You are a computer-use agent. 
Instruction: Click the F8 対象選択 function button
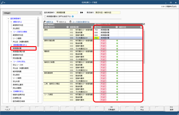coord(112,108)
